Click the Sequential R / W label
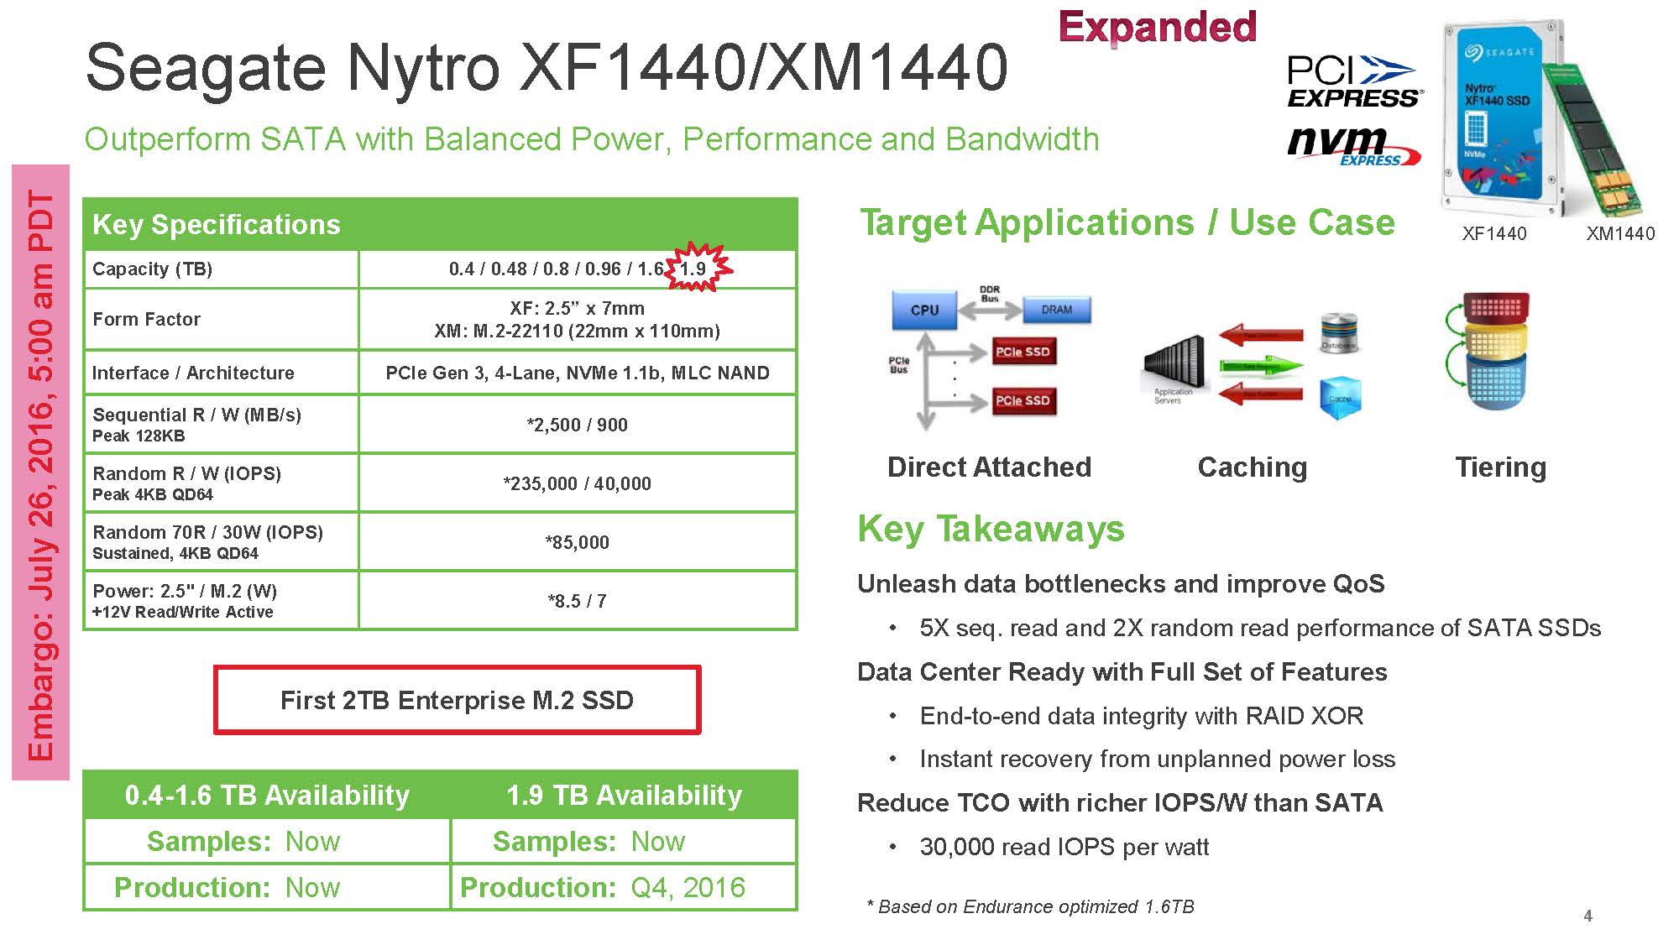Screen dimensions: 1679x945 coord(196,415)
